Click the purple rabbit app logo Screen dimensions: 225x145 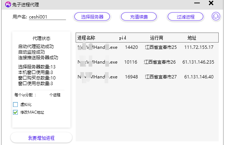[x=8, y=4]
